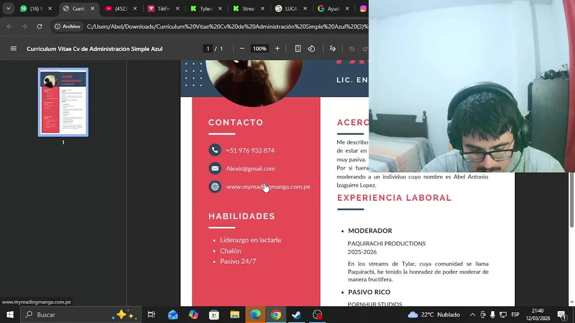Screen dimensions: 575x323
Task: Zoom in with the plus button
Action: [x=277, y=48]
